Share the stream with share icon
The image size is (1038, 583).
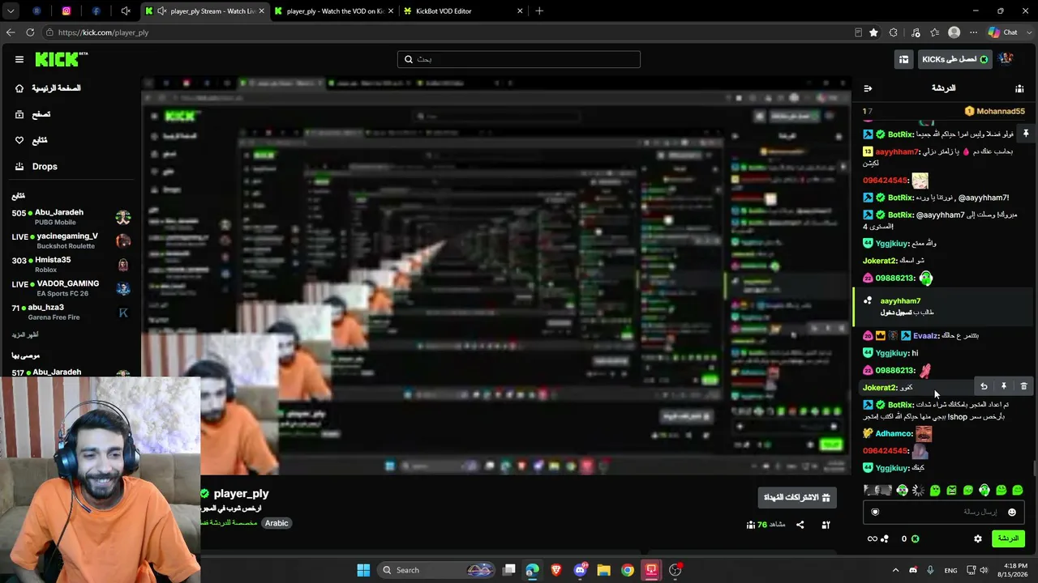pyautogui.click(x=800, y=525)
